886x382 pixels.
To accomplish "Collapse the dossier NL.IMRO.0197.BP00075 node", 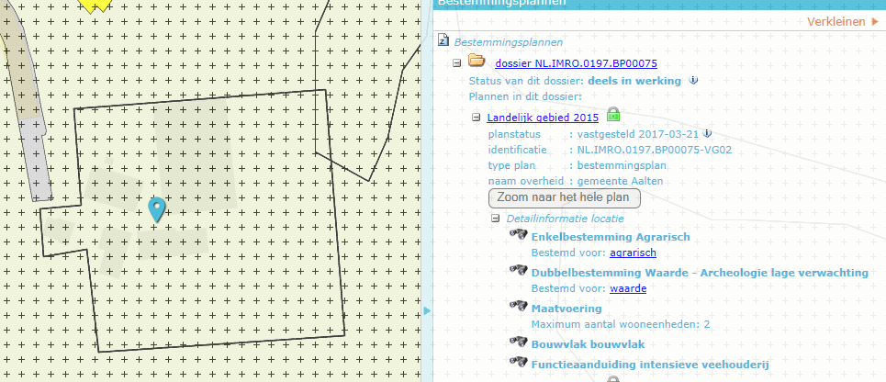I will [x=457, y=63].
